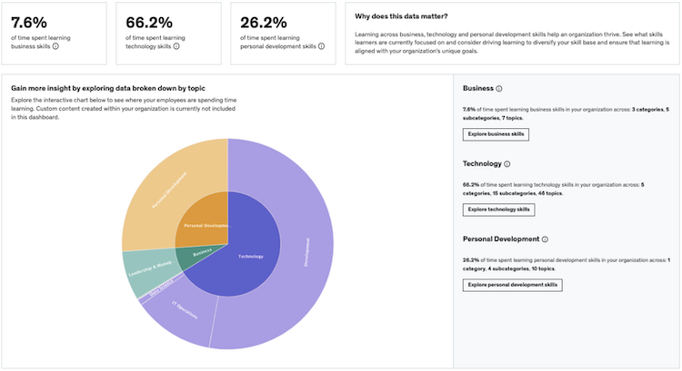Screen dimensions: 682x371
Task: Click info icon beside personal development skills stat
Action: (x=324, y=45)
